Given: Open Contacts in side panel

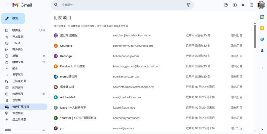Looking at the screenshot, I should 262,50.
